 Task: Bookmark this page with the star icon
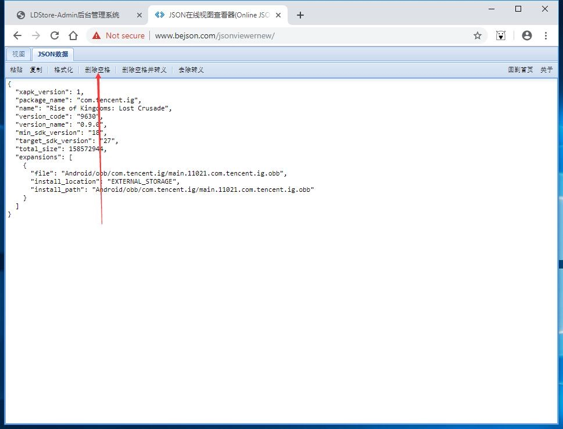pyautogui.click(x=478, y=35)
